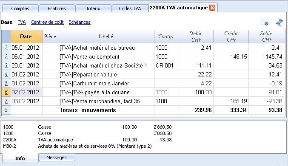
Task: Click M80-2 code in info panel
Action: click(9, 146)
